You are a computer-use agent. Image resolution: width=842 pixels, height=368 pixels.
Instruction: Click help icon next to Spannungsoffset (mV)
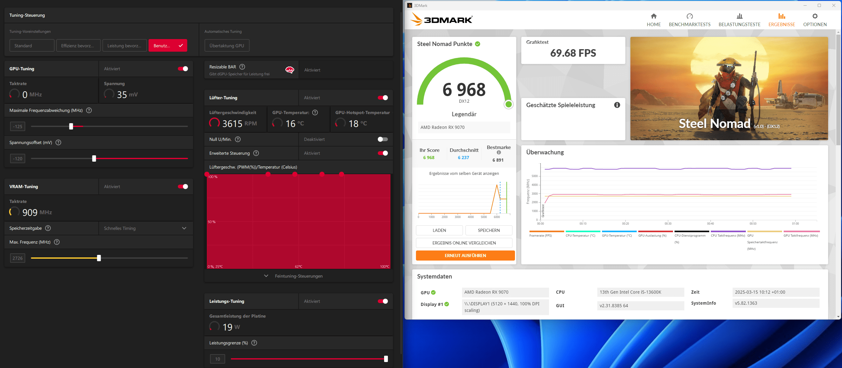click(59, 142)
